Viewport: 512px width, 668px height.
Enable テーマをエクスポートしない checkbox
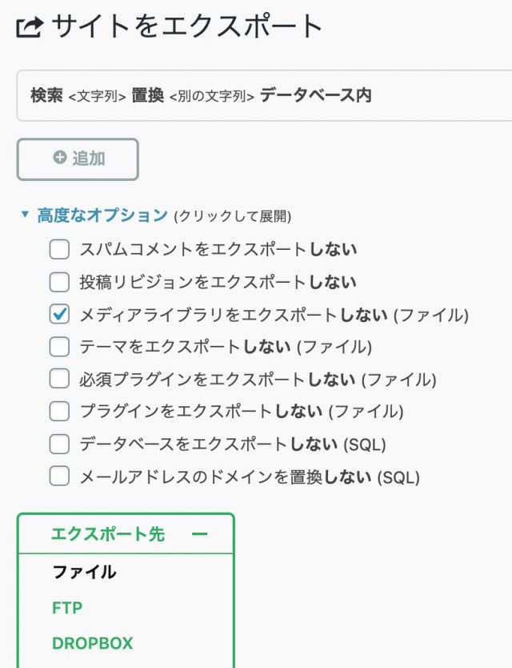(59, 347)
